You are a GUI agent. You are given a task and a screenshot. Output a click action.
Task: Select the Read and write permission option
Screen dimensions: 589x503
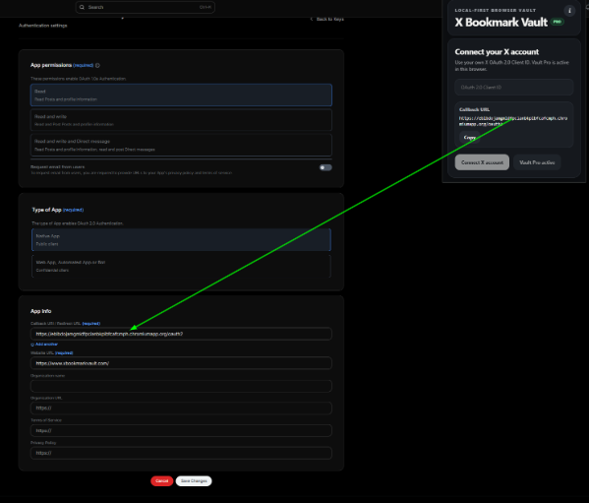coord(181,120)
